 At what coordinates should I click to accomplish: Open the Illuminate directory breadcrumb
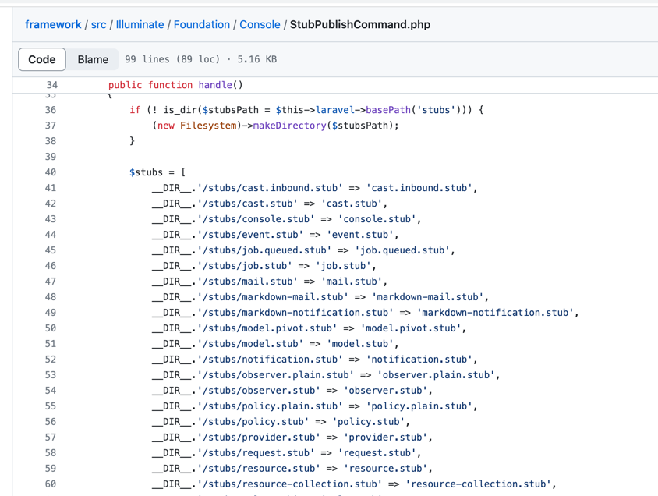pos(140,24)
